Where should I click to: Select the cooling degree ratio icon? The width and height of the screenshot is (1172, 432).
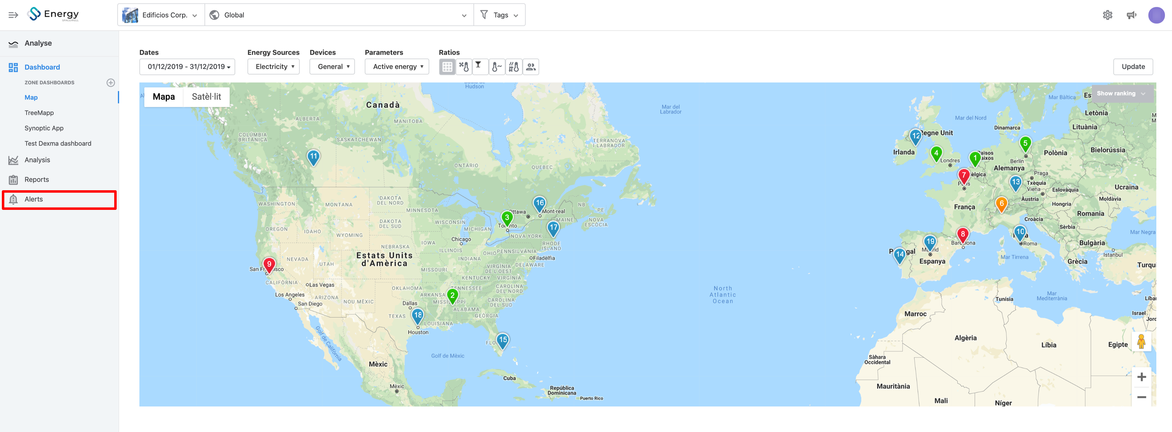coord(464,67)
